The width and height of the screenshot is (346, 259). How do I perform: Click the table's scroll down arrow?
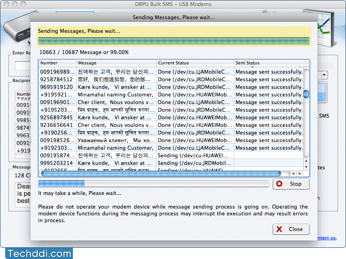pos(306,167)
